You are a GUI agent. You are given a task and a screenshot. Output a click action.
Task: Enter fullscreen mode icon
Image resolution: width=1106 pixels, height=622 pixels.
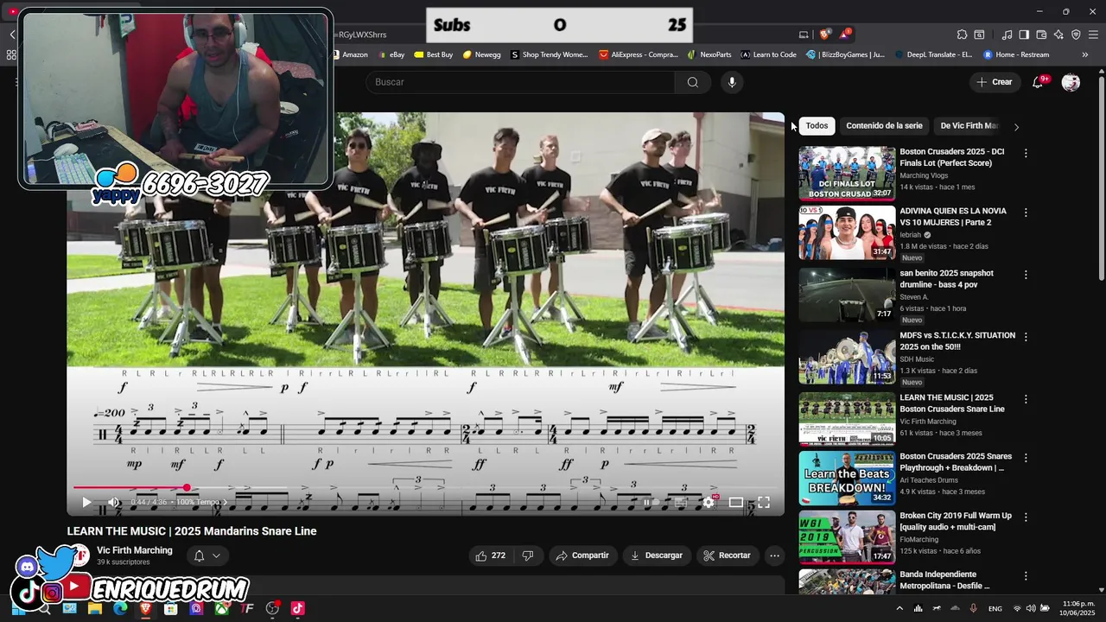tap(764, 502)
